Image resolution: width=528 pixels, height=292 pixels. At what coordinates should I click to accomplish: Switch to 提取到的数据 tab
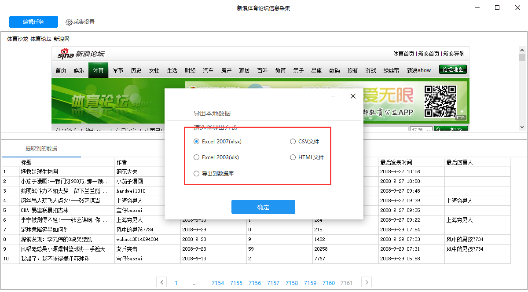point(41,148)
